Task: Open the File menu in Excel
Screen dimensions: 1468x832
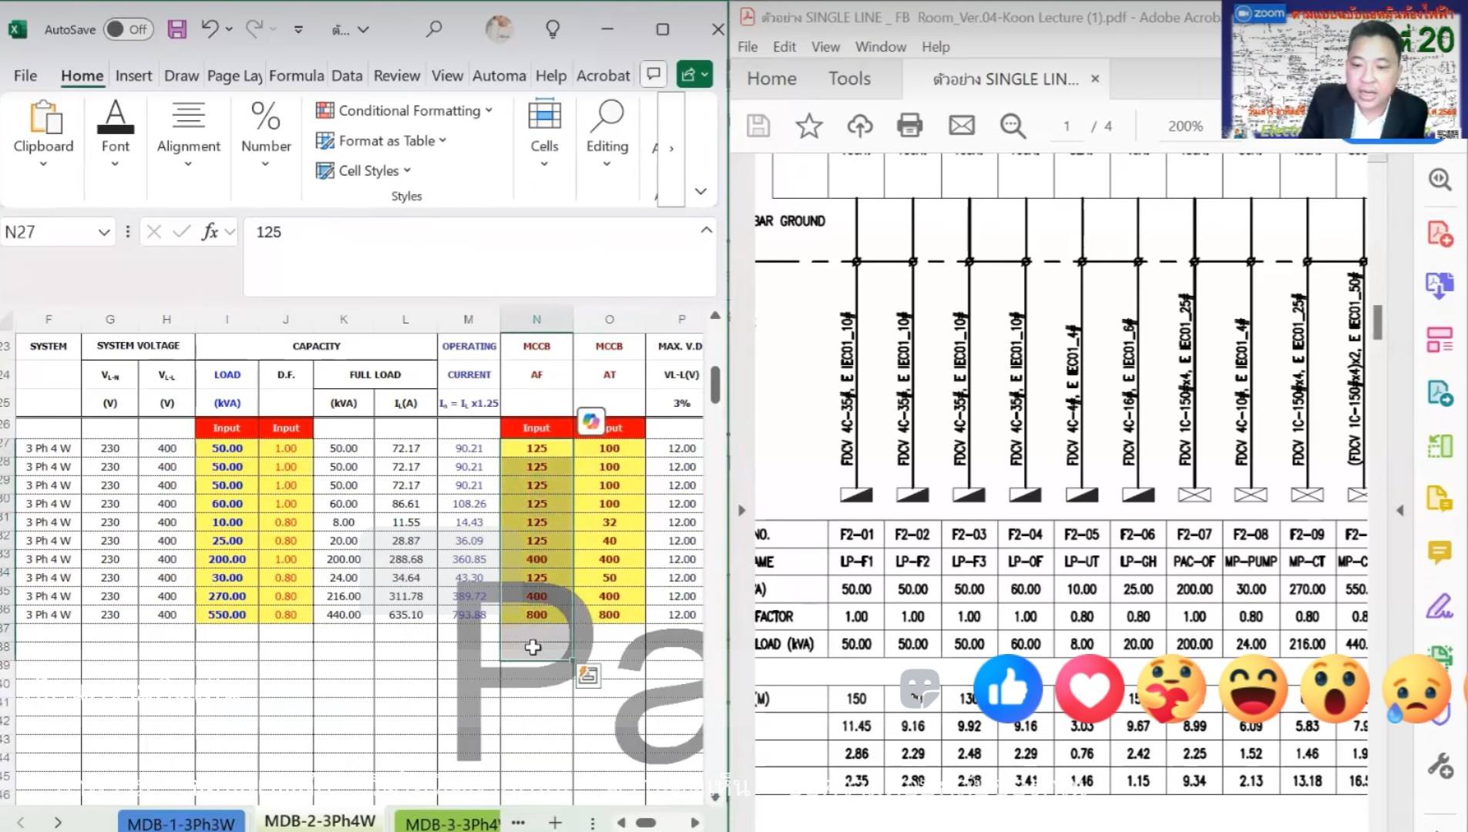Action: point(25,75)
